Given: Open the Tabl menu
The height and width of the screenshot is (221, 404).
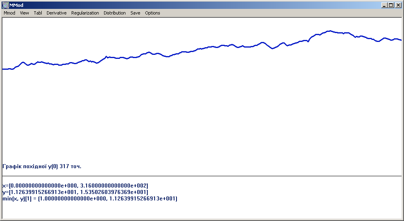Looking at the screenshot, I should tap(38, 13).
